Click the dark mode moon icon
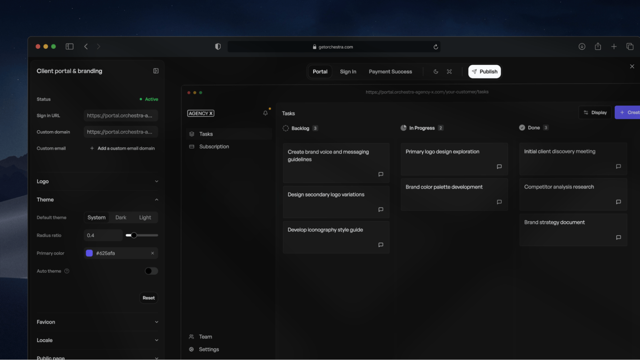 [436, 72]
